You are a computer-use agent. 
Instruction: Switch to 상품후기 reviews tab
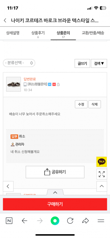click(38, 34)
